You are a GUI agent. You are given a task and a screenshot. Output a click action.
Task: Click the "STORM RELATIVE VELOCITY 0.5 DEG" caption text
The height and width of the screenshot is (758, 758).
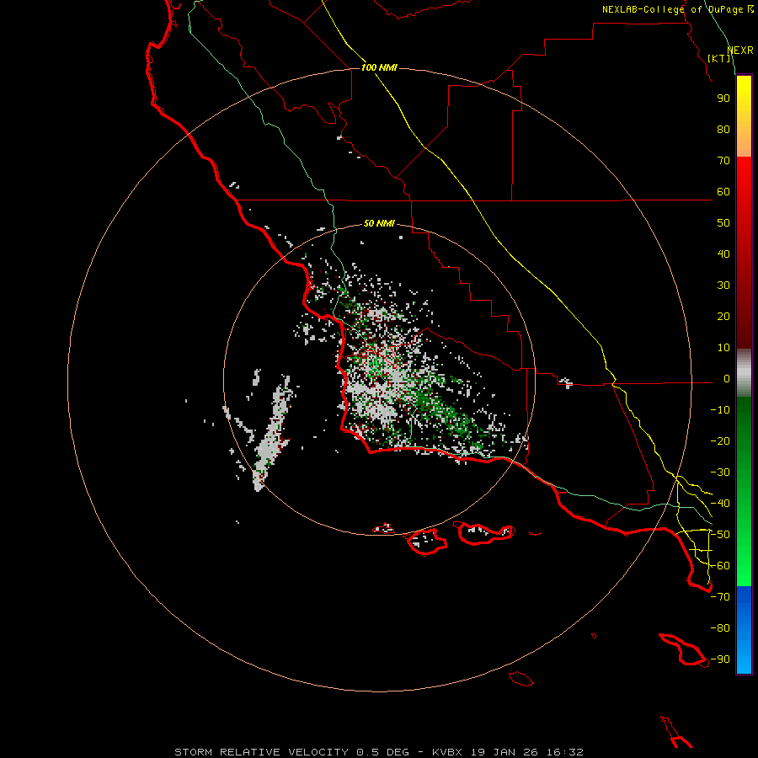[291, 752]
